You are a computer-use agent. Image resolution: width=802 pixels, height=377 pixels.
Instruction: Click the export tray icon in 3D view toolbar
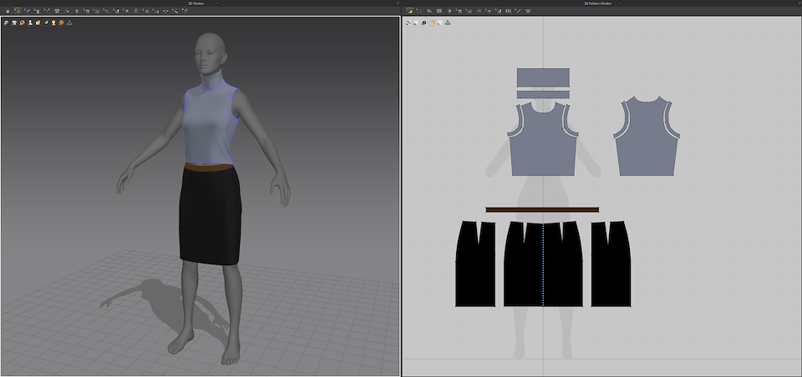coord(69,23)
